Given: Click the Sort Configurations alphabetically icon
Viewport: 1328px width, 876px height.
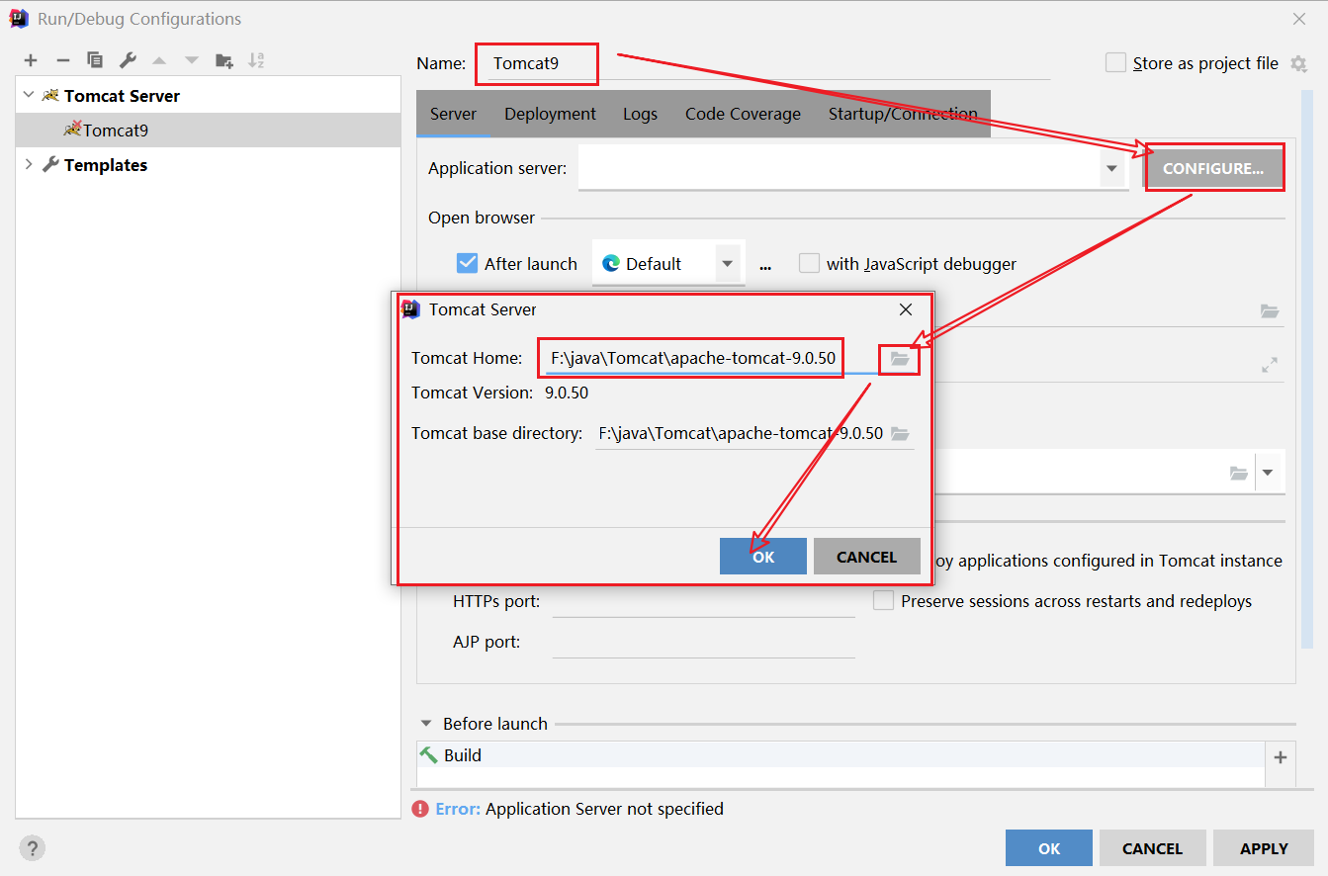Looking at the screenshot, I should pos(256,60).
